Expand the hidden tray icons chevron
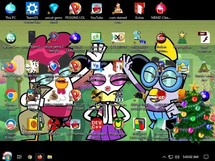 click(x=164, y=157)
